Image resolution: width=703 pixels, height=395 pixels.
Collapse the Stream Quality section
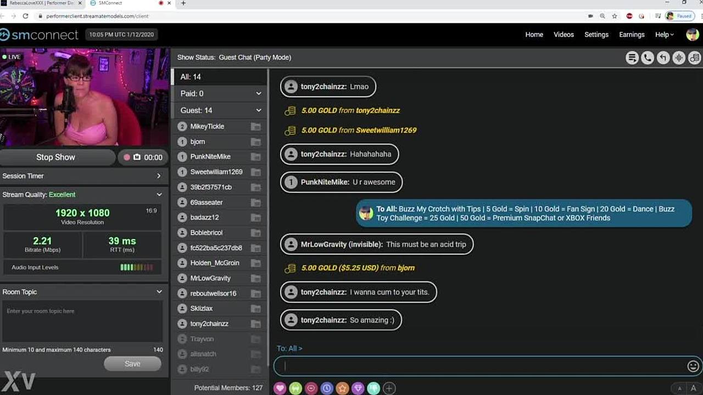pos(159,195)
